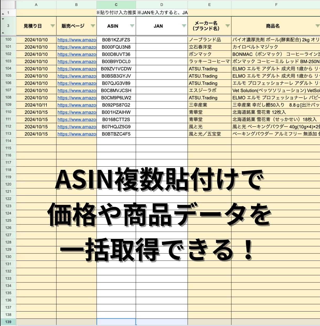Select row header 100
This screenshot has width=320, height=326.
[x=8, y=39]
